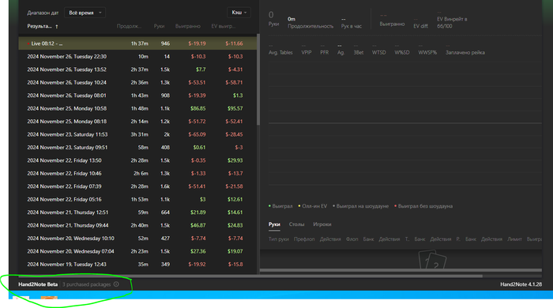Open the November 25, Monday 10:58 session
This screenshot has height=308, width=553.
pos(137,108)
